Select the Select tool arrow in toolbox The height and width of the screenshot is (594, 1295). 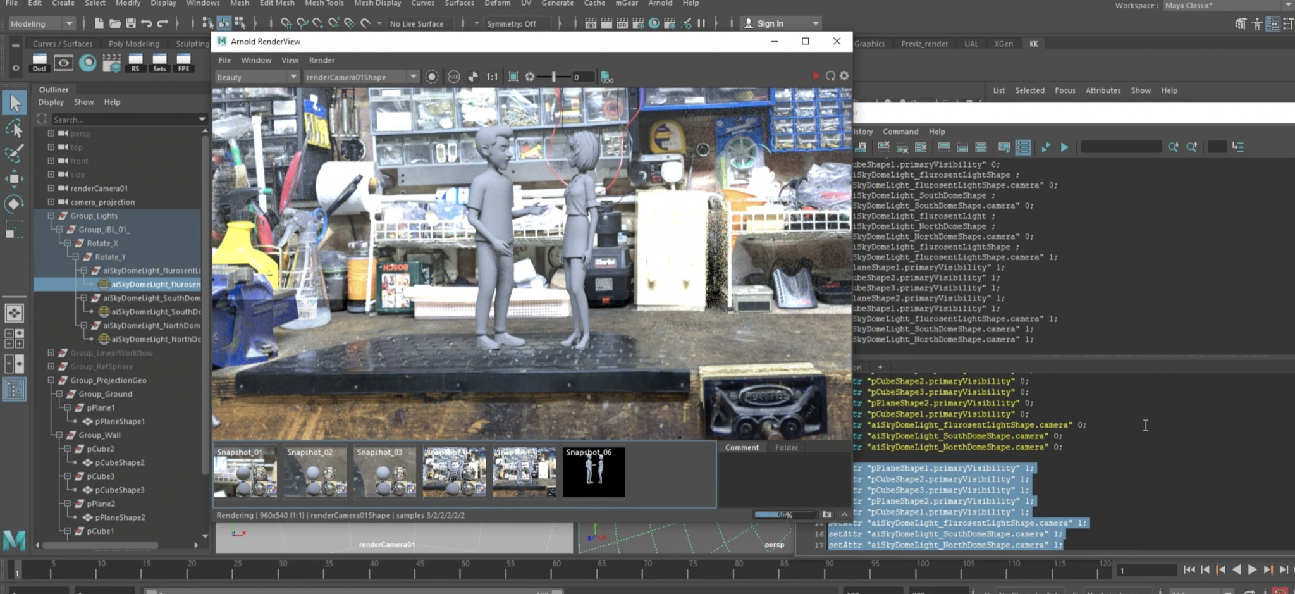15,102
